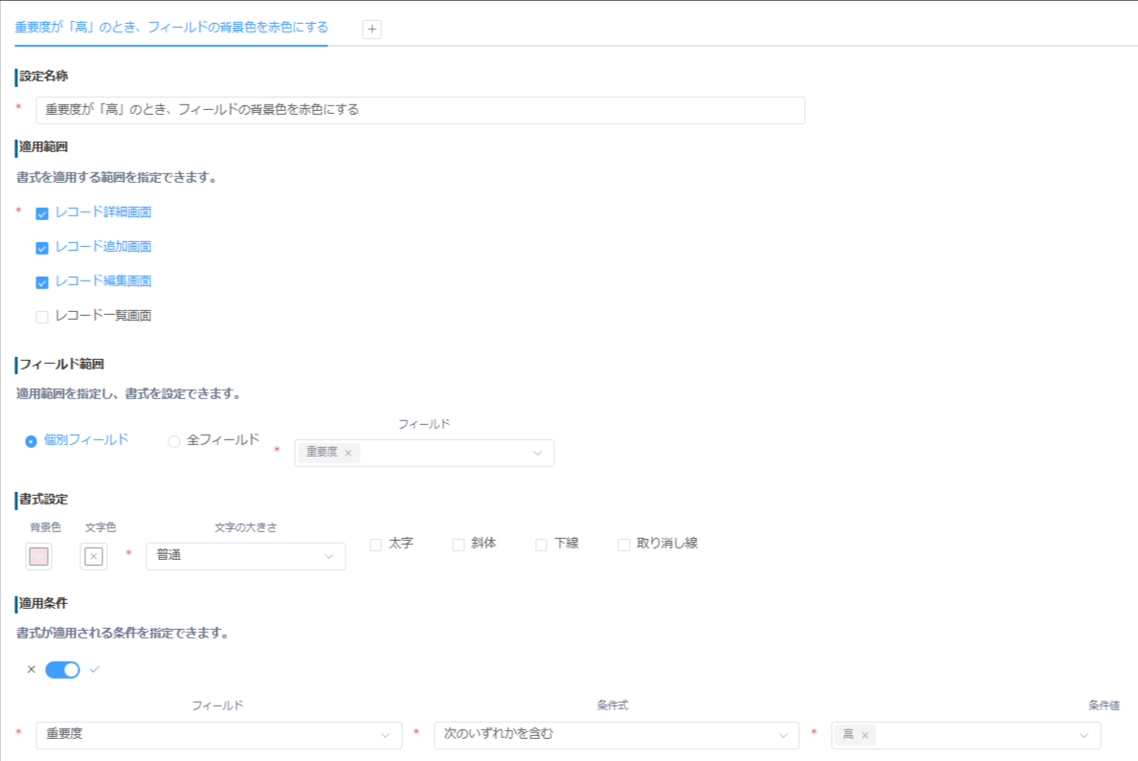Click the plus icon to add new tab
Viewport: 1138px width, 761px height.
(x=372, y=30)
